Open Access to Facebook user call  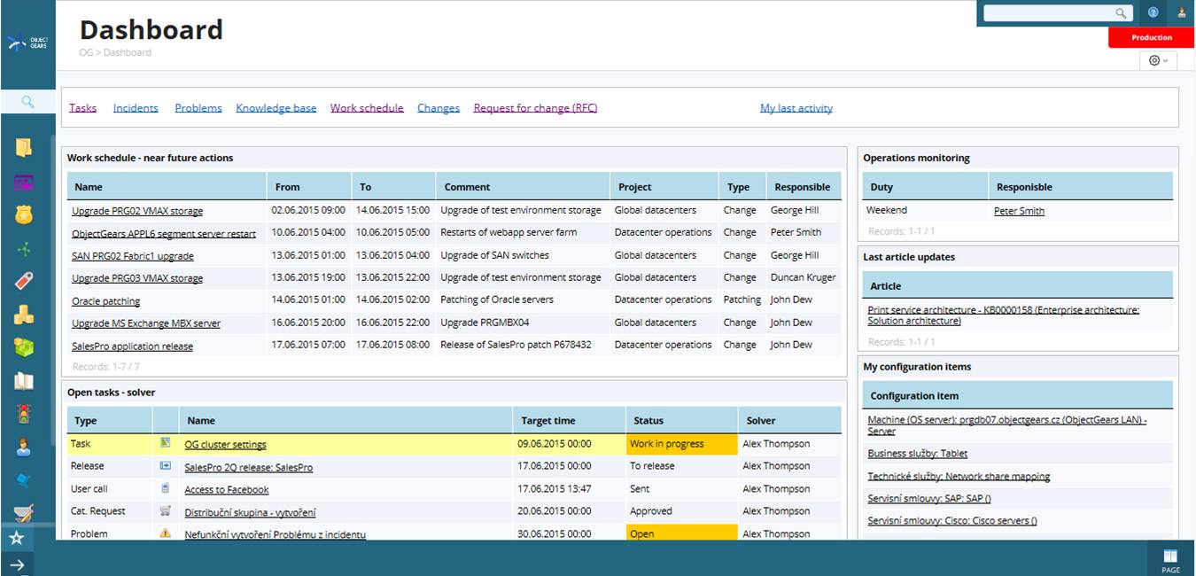(x=227, y=490)
